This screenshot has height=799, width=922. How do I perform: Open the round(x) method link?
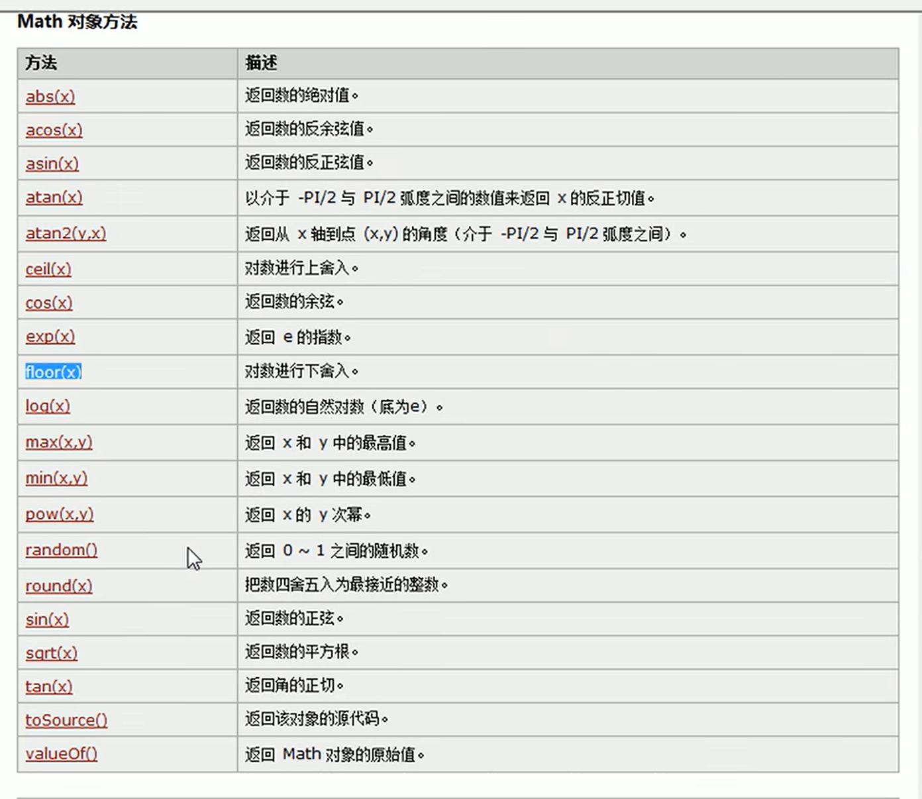(59, 586)
